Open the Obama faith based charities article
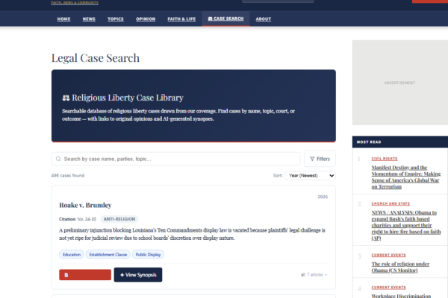This screenshot has height=298, width=448. pyautogui.click(x=402, y=225)
